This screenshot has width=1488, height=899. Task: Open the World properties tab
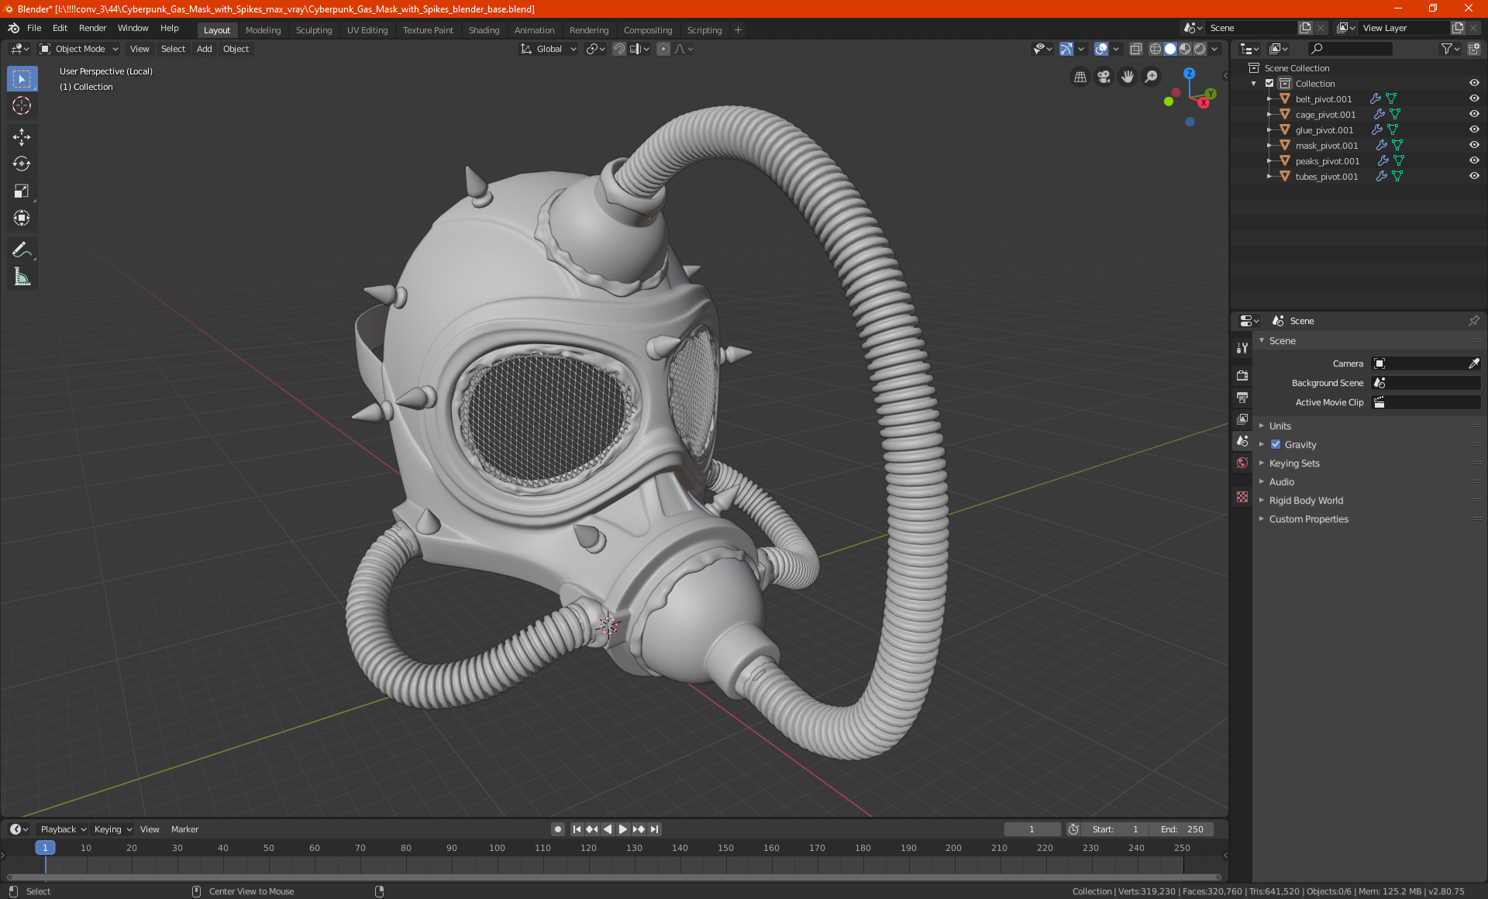click(x=1242, y=463)
